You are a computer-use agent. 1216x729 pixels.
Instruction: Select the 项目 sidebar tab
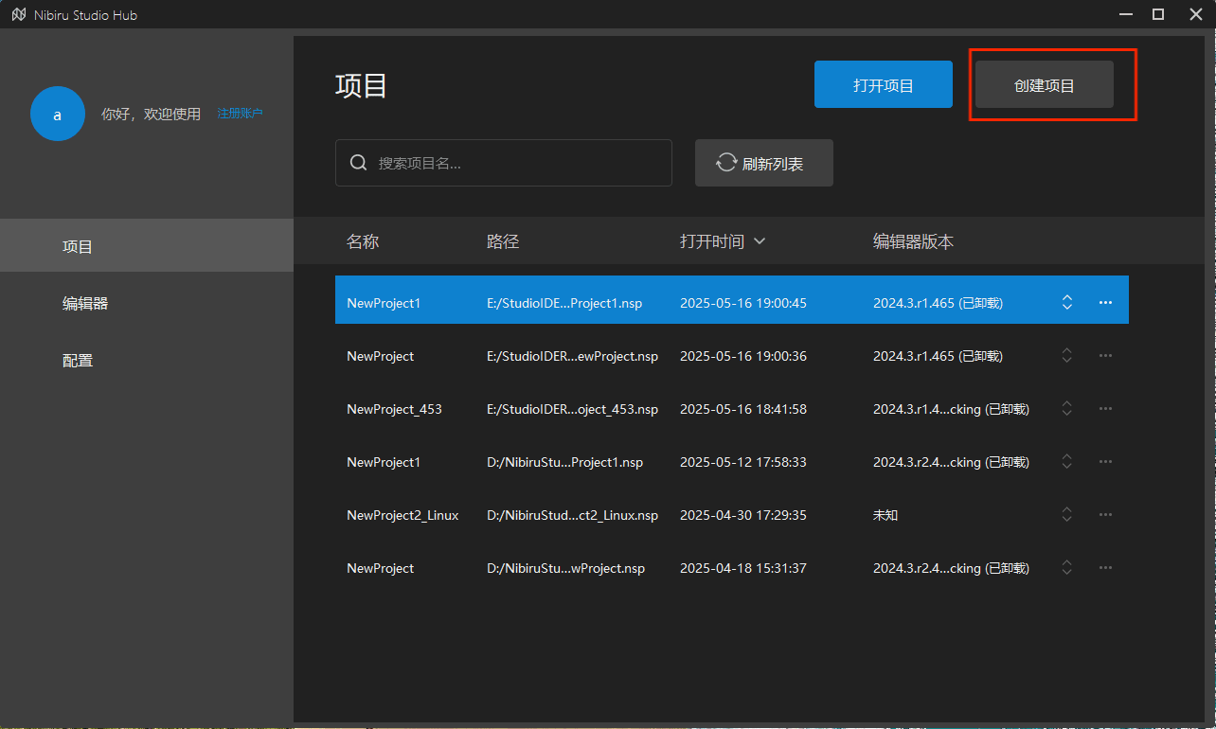78,247
